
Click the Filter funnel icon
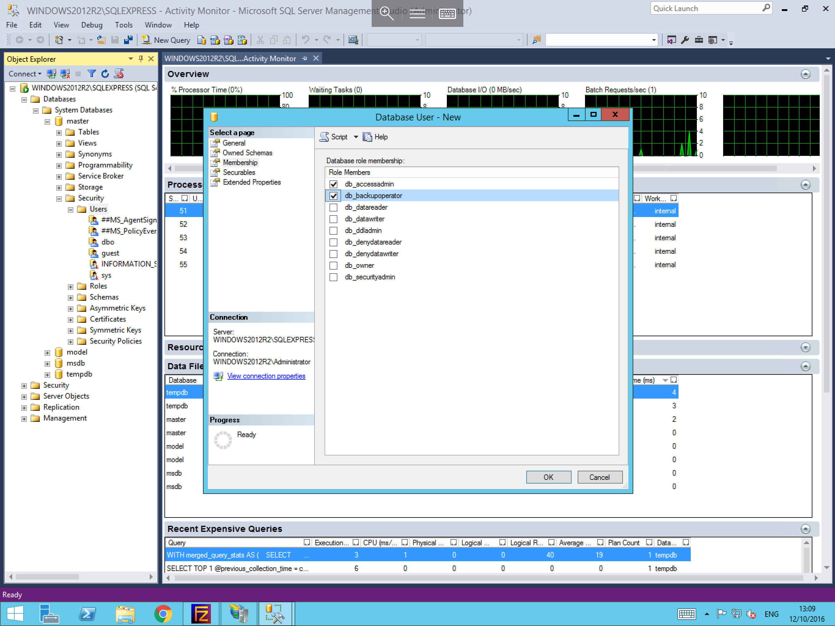pos(91,74)
